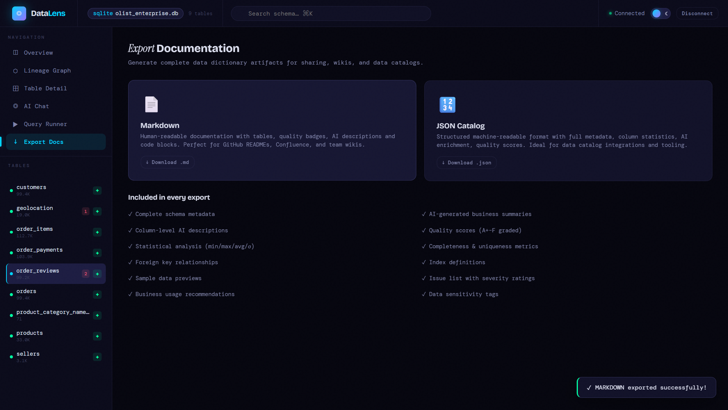The height and width of the screenshot is (410, 728).
Task: Click the Table Detail grid icon
Action: (16, 88)
